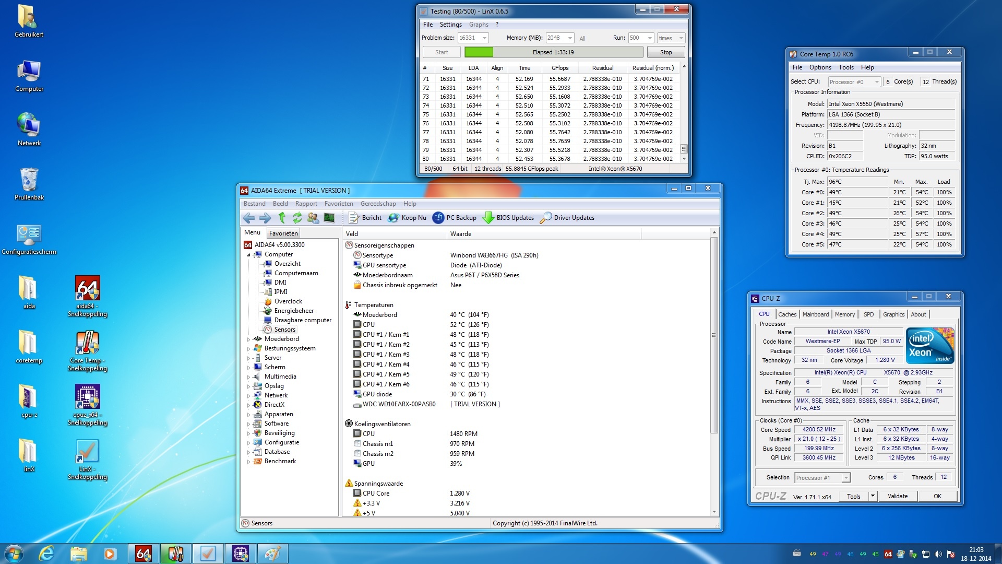
Task: Click Windows Start button
Action: (x=14, y=554)
